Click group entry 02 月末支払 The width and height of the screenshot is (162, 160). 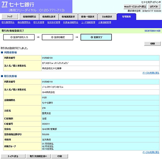(x=48, y=146)
